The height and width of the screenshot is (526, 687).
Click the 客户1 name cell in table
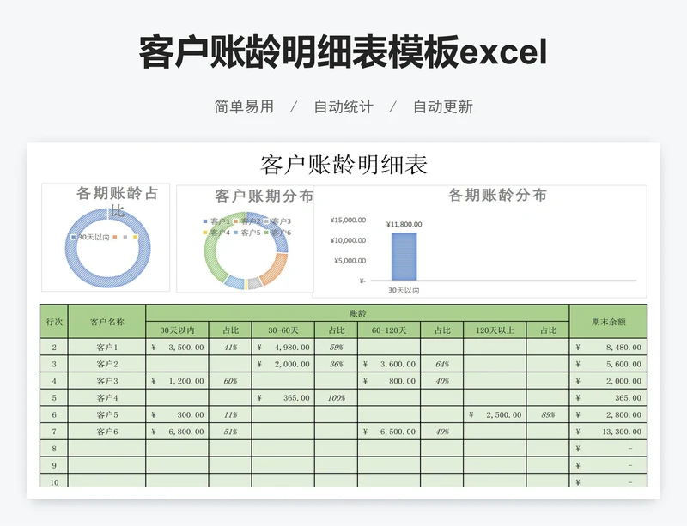(106, 348)
